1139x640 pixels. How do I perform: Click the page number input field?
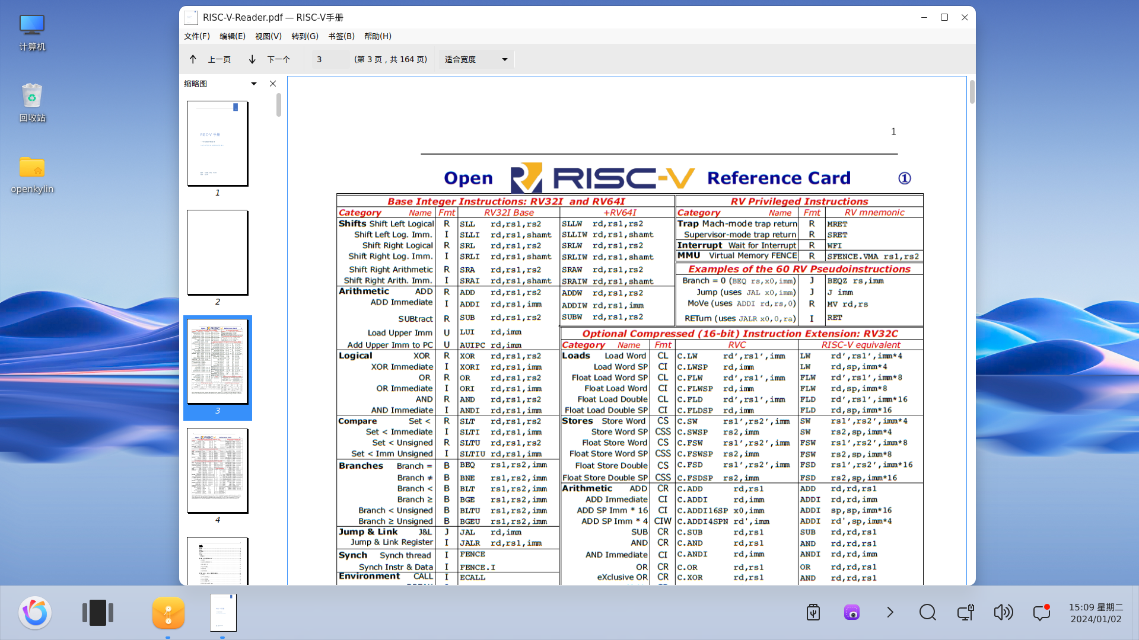tap(329, 59)
